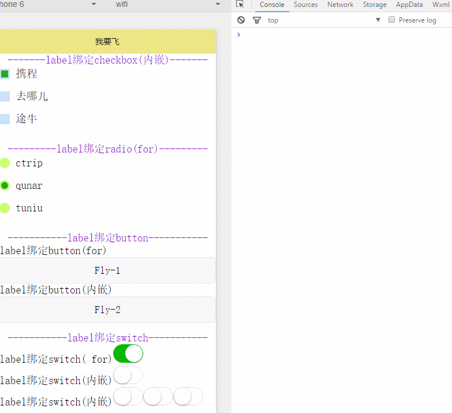Screen dimensions: 452x413
Task: Enable the first label绑定switch(内嵌) toggle
Action: click(x=128, y=375)
